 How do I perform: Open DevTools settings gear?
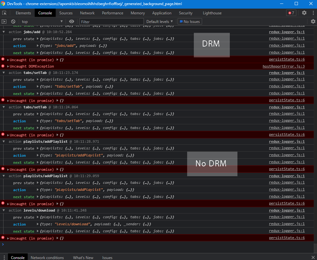pos(304,13)
